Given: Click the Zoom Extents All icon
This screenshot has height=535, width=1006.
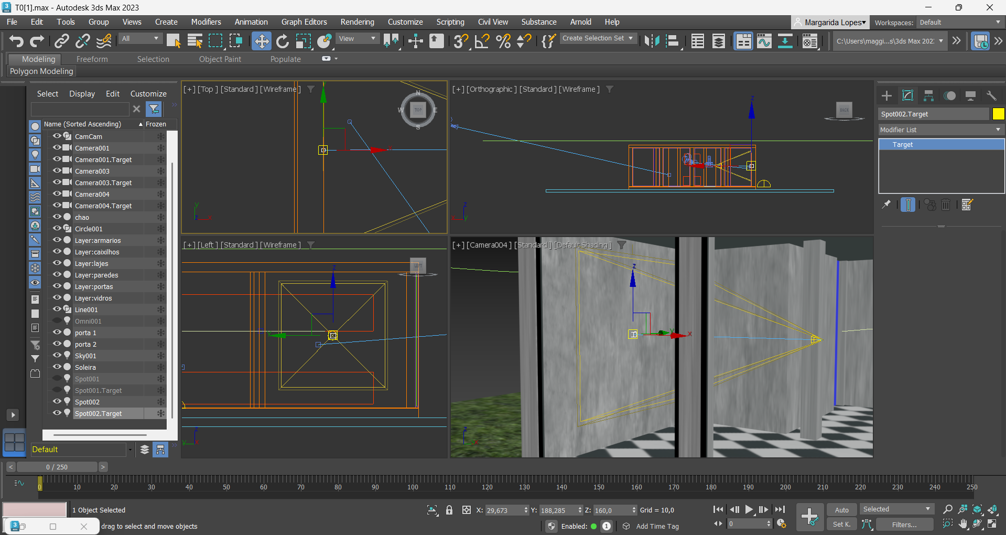Looking at the screenshot, I should 992,509.
